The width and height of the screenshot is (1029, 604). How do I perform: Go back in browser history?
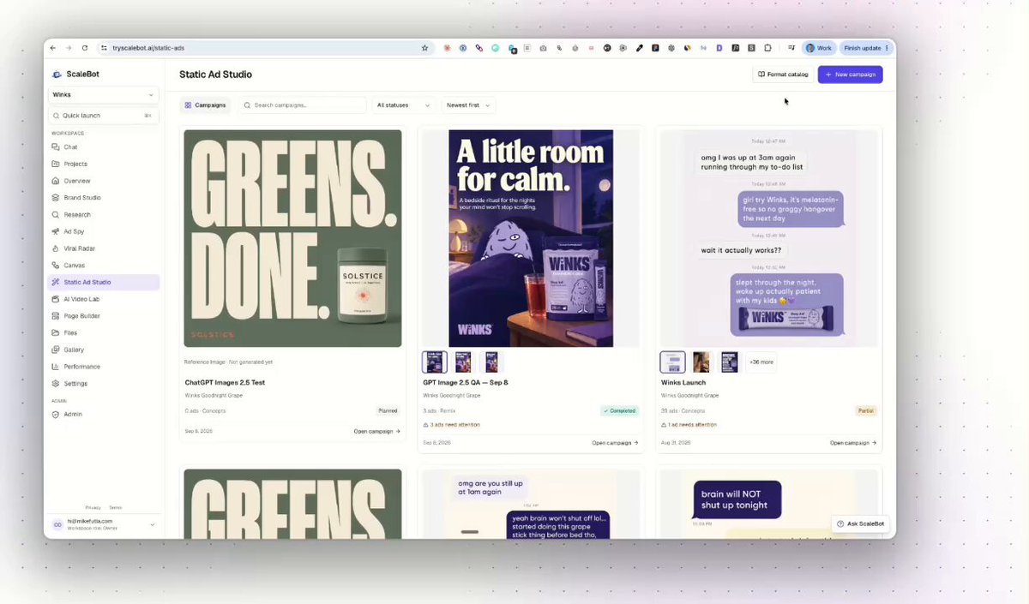[53, 48]
